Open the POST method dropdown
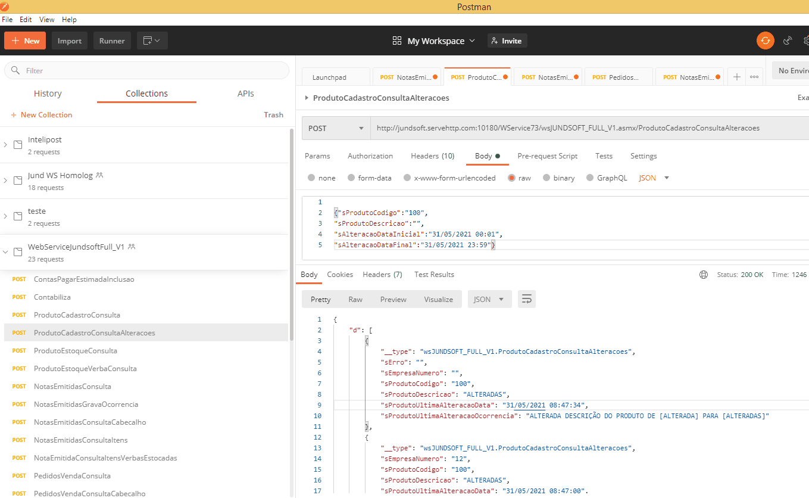Screen dimensions: 809x498 click(x=336, y=128)
